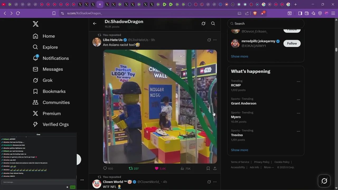Open the Terms of Service link
Screen dimensions: 338x190
click(240, 162)
